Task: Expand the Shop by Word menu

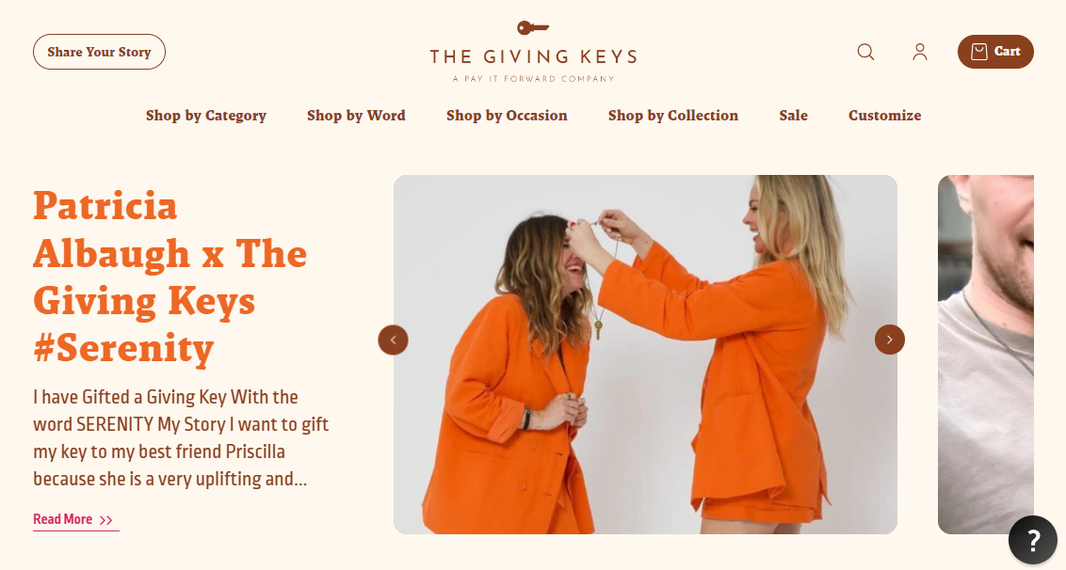Action: click(x=356, y=116)
